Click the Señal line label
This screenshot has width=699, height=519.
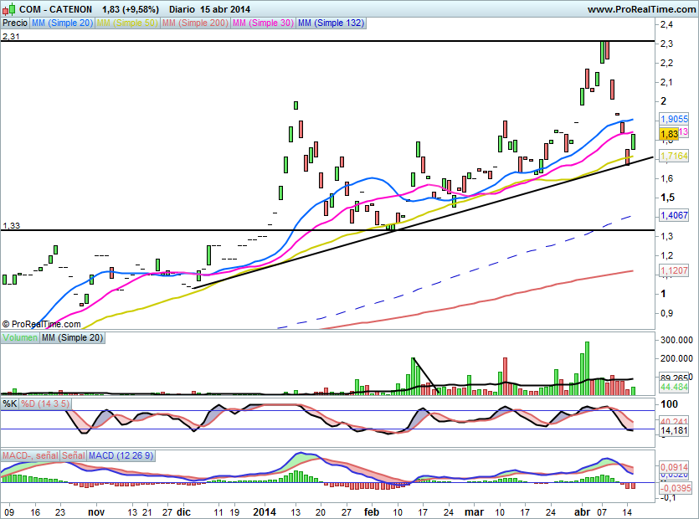coord(74,455)
